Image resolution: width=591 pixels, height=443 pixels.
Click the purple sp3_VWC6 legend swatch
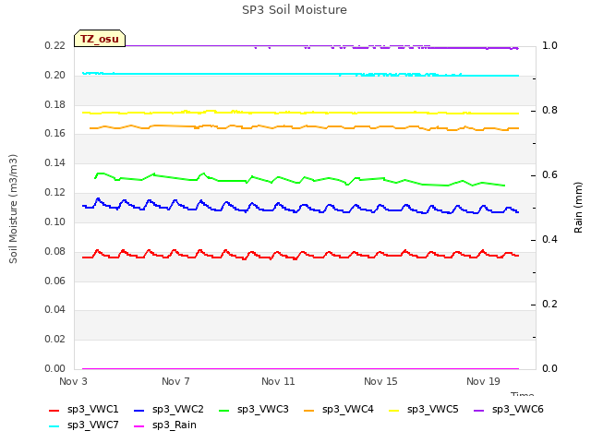point(479,410)
